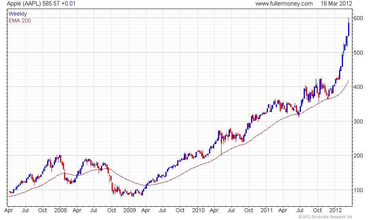Click the 400 price axis label
This screenshot has height=220, width=385.
358,87
